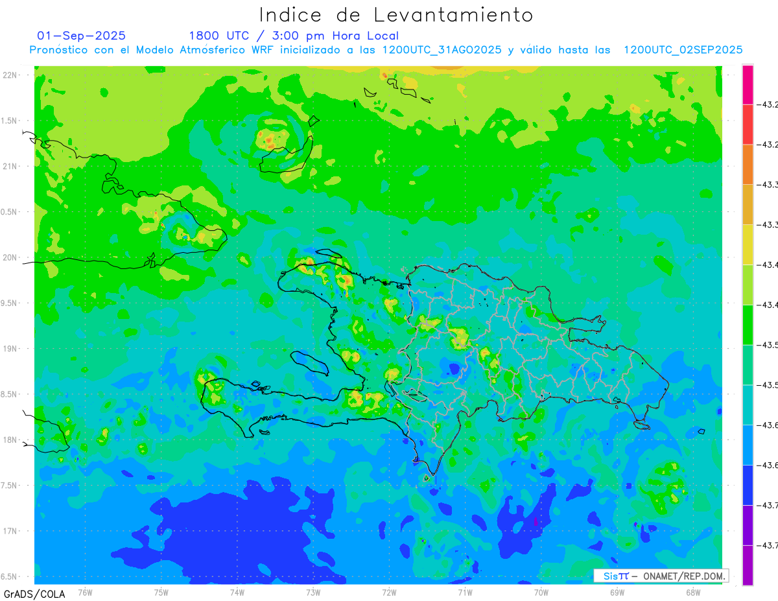Select the "75W" longitude label
Image resolution: width=778 pixels, height=601 pixels.
[161, 592]
